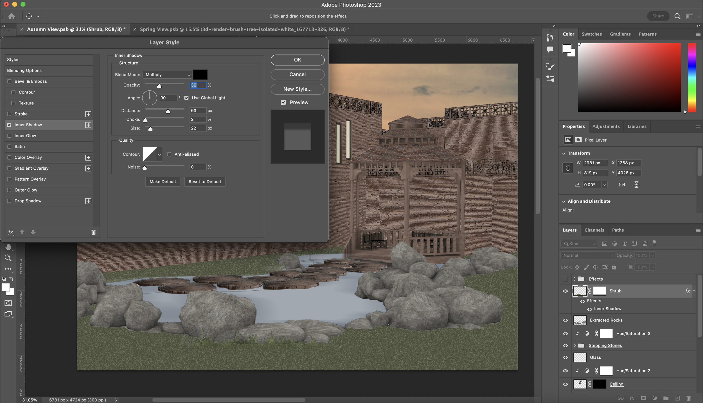Select Blending Options in styles list
703x403 pixels.
(x=49, y=70)
